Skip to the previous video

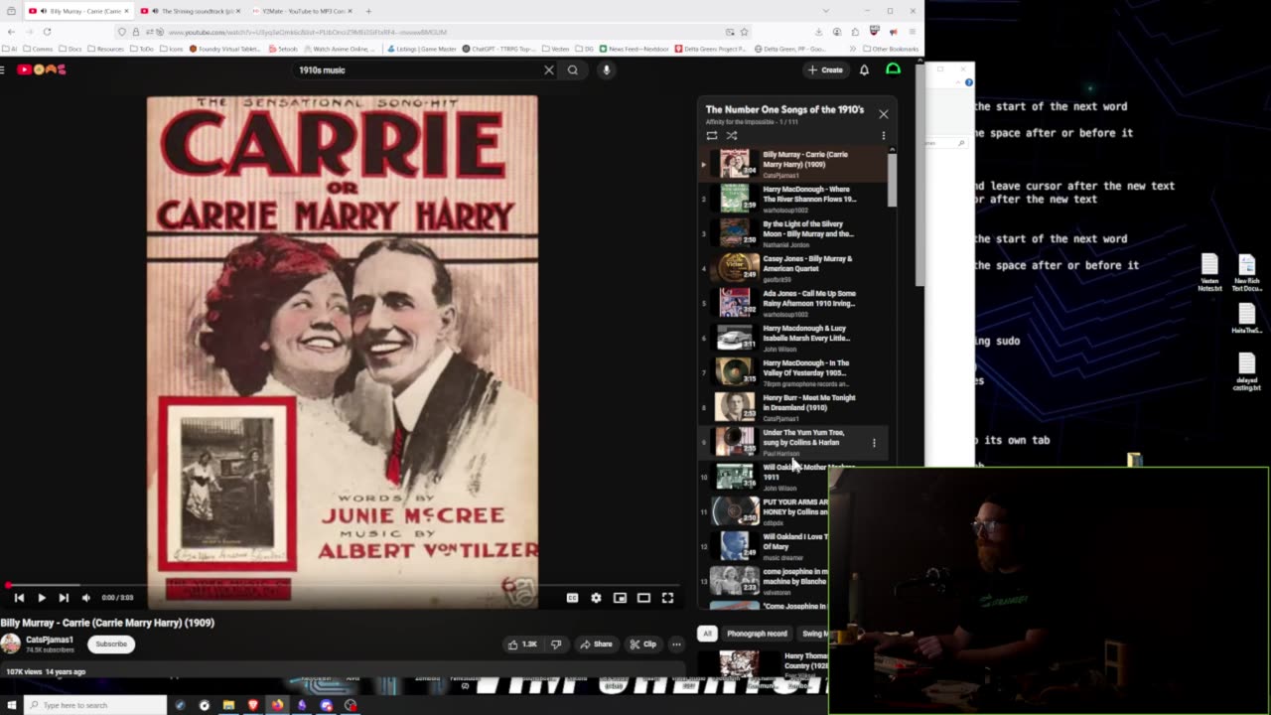[x=19, y=598]
